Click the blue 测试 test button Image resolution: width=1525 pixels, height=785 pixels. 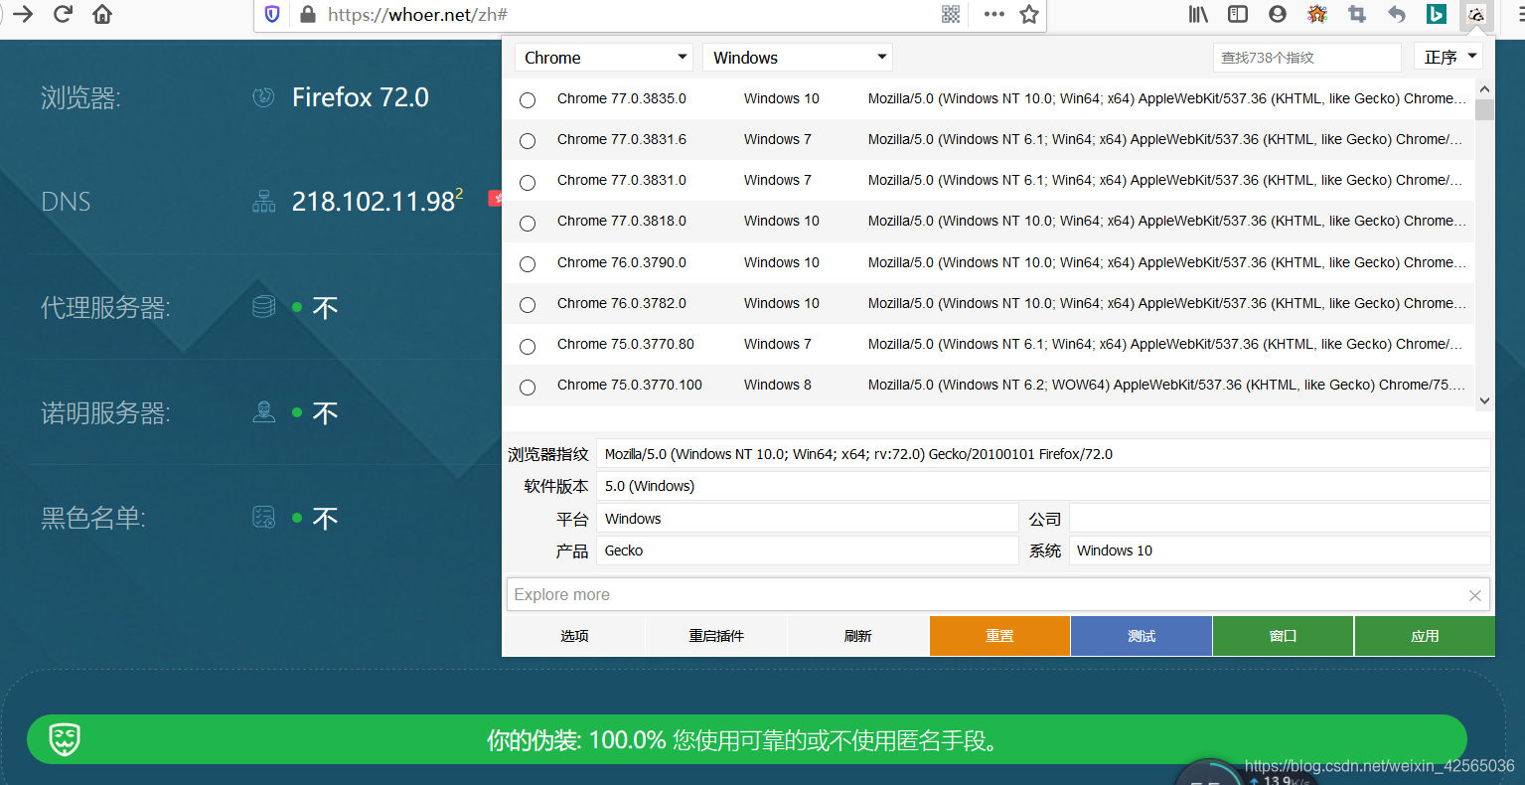coord(1142,636)
